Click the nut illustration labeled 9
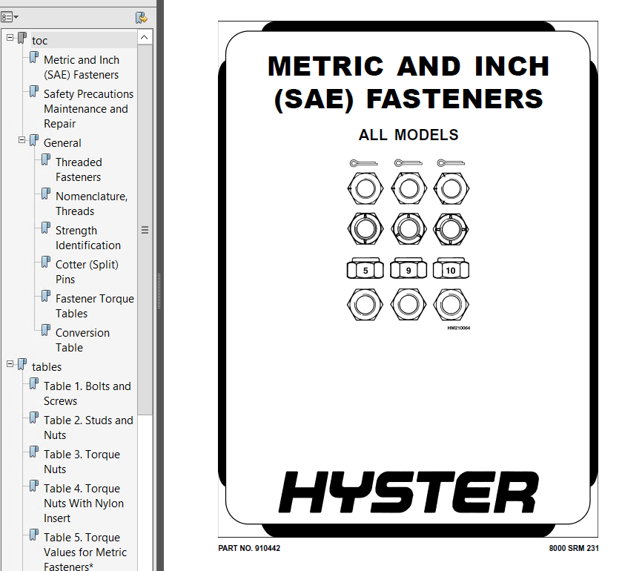 (x=408, y=269)
